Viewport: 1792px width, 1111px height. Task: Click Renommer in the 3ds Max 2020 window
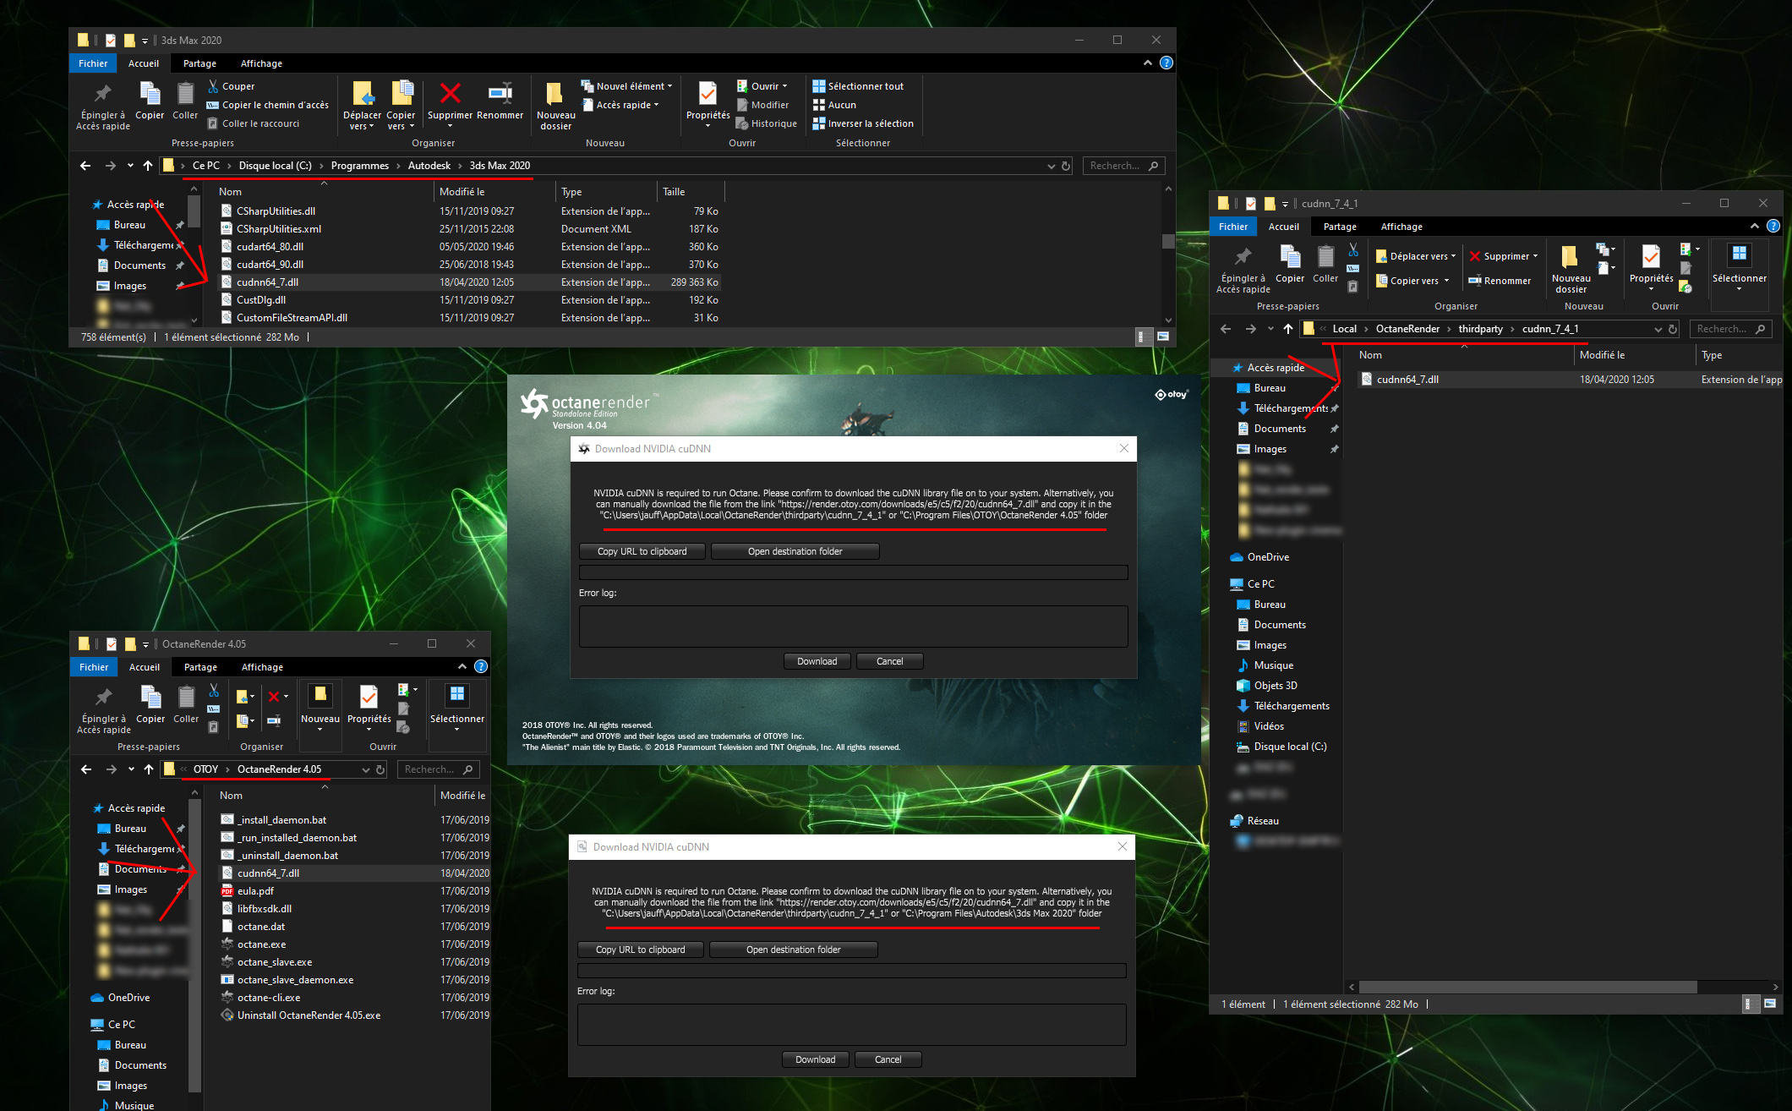500,101
